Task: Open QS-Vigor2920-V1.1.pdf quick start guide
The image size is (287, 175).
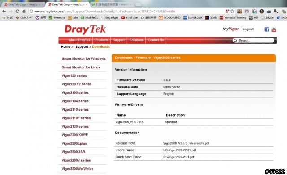Action: (x=178, y=157)
